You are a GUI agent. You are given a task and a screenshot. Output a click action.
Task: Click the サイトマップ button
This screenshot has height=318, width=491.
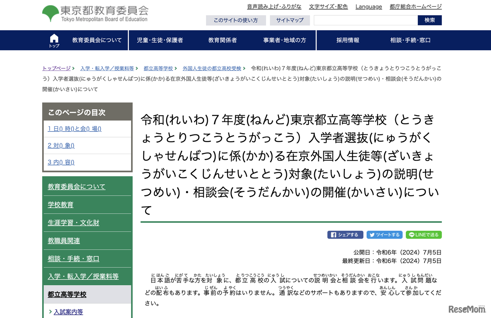290,20
